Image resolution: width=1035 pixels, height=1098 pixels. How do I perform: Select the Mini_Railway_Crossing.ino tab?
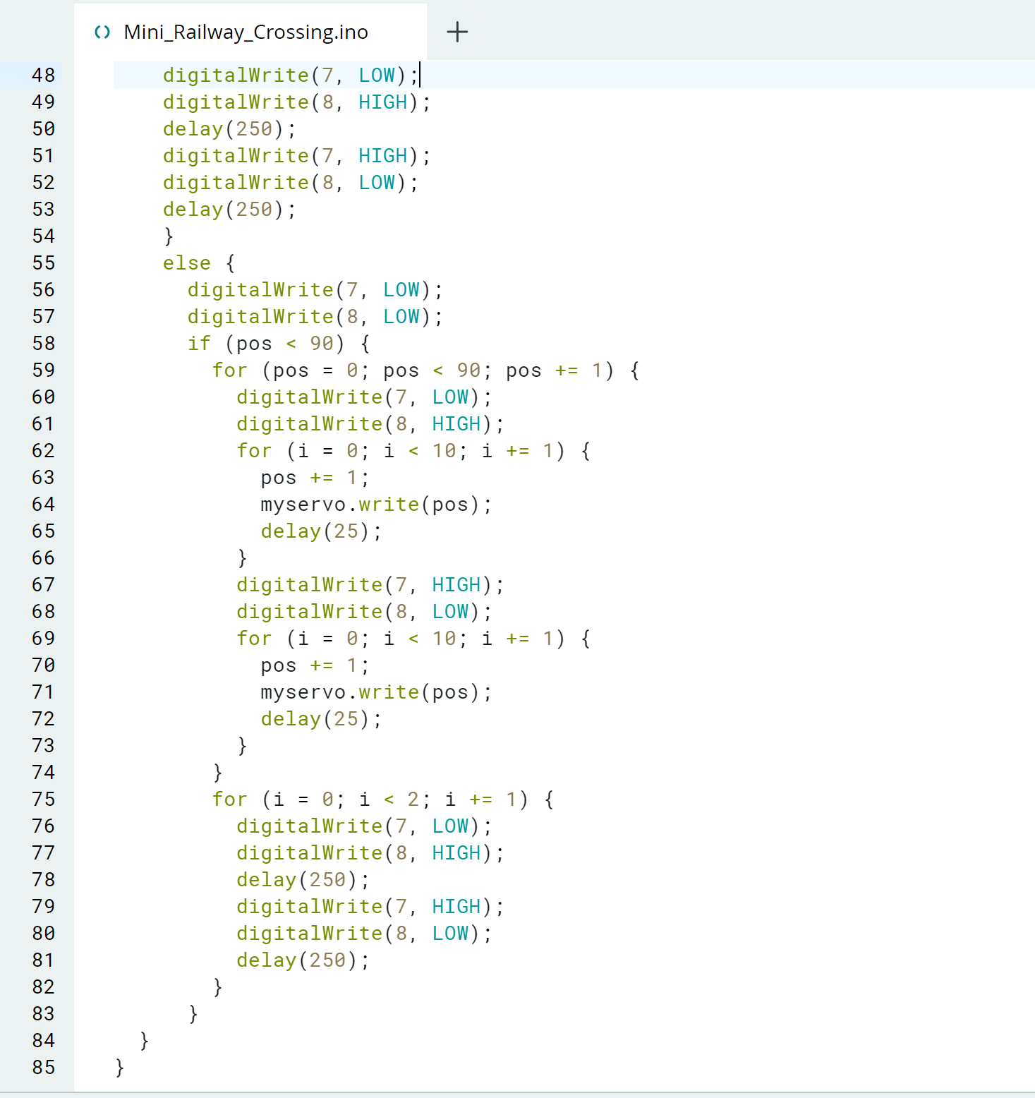[250, 32]
